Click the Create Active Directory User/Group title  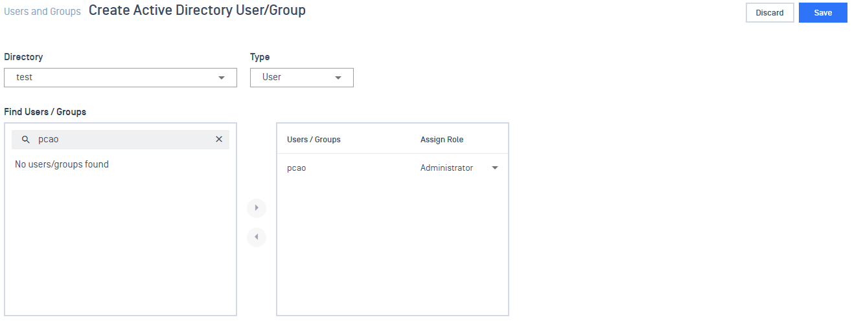click(x=197, y=11)
